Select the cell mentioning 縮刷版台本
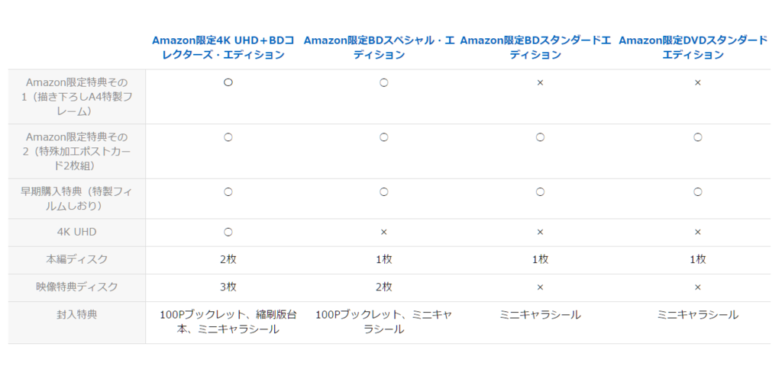The width and height of the screenshot is (782, 366). point(228,322)
